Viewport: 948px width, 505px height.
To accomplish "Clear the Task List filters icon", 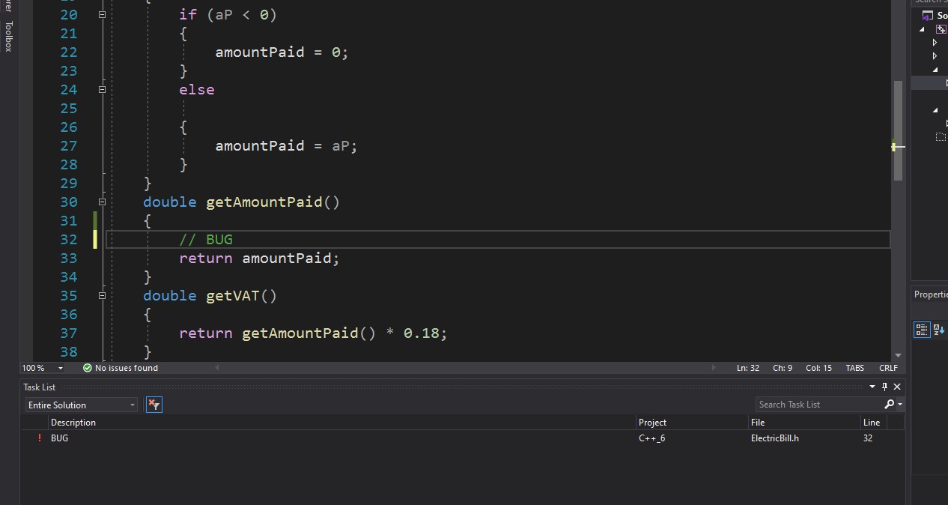I will (154, 405).
